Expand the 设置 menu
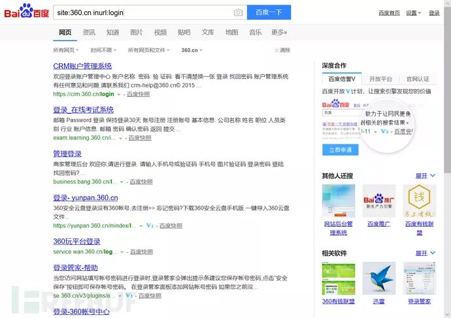This screenshot has height=318, width=451. pos(413,13)
